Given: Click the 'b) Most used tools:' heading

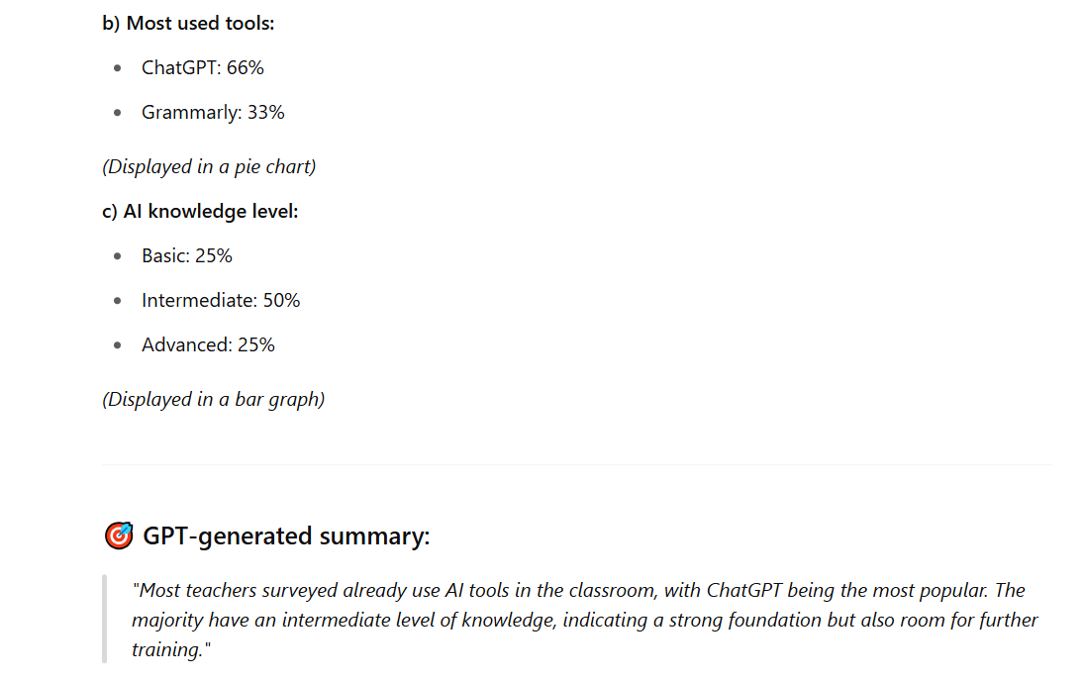Looking at the screenshot, I should click(x=188, y=24).
